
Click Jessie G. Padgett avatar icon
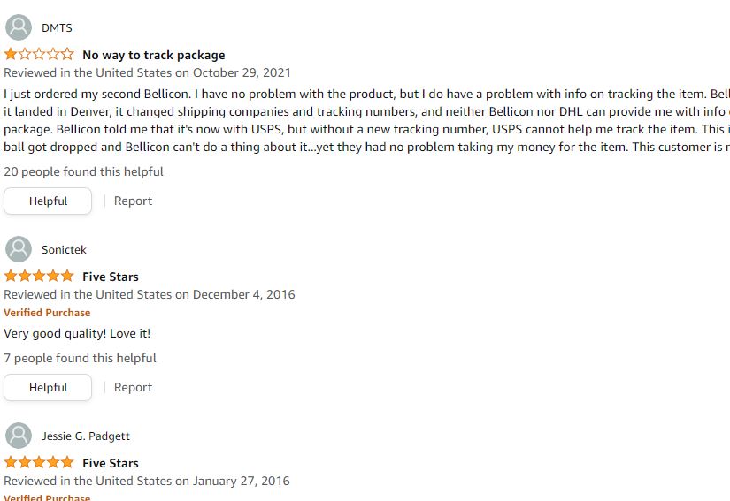pyautogui.click(x=18, y=436)
